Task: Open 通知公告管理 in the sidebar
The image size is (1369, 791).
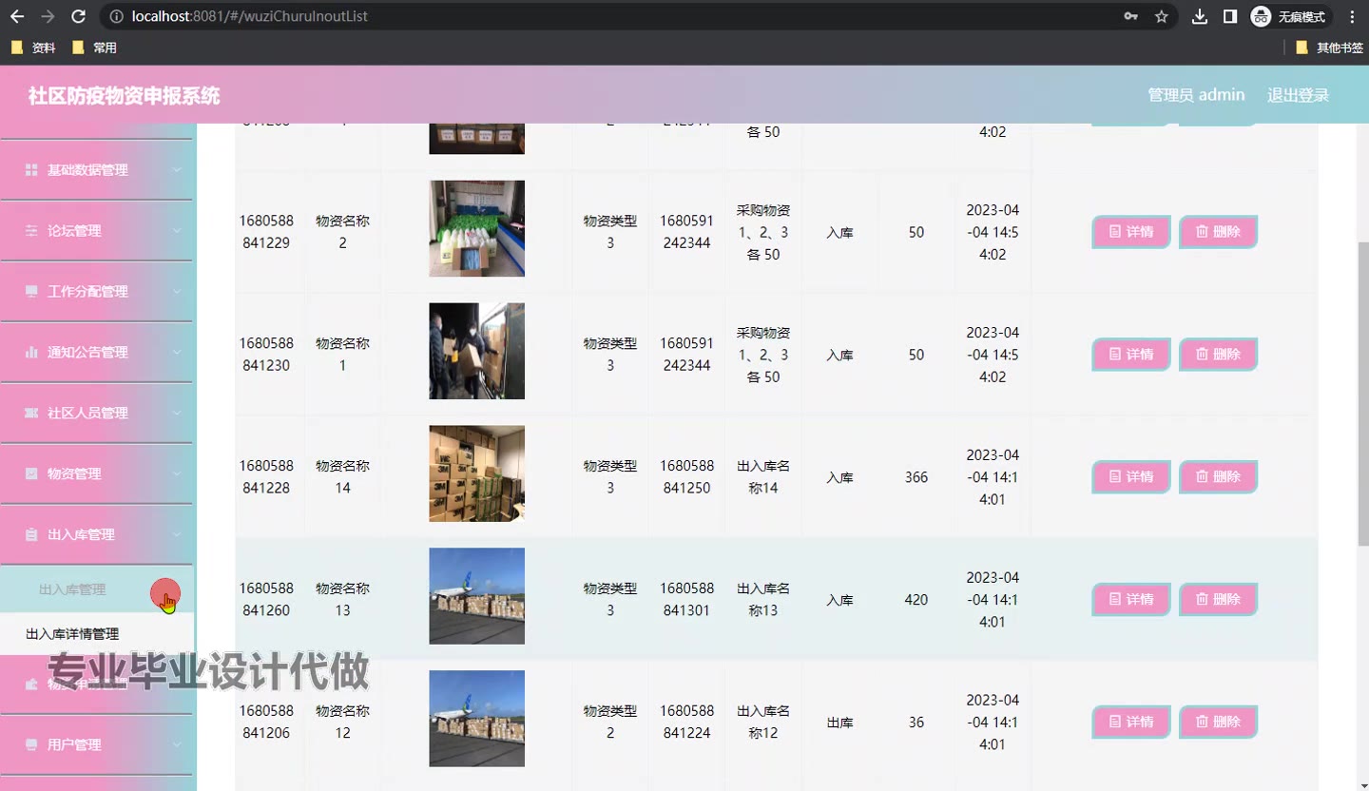Action: 97,353
